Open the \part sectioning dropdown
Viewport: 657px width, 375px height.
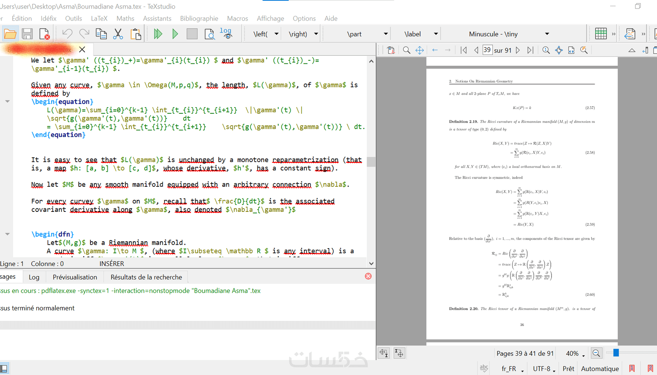pyautogui.click(x=386, y=34)
